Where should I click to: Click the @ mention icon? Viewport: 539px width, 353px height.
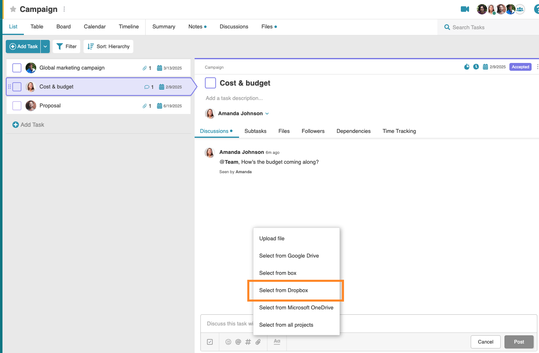pos(238,342)
